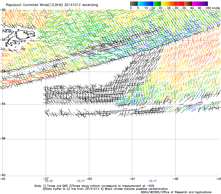Click the 'NOAA/NESDIS/Office of Research and Applications' credit
The width and height of the screenshot is (221, 194).
[176, 192]
